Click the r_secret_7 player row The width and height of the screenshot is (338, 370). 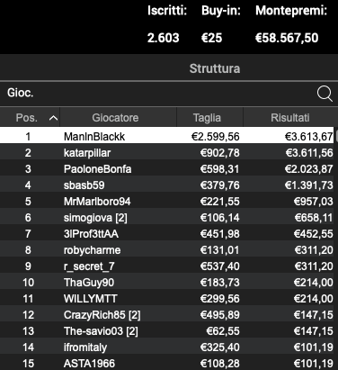pyautogui.click(x=167, y=266)
